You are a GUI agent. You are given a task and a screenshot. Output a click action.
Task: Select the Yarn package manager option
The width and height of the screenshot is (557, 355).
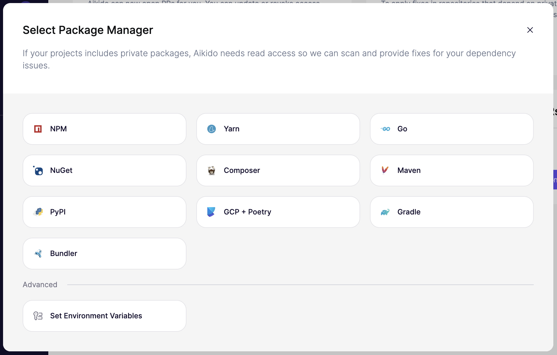278,129
